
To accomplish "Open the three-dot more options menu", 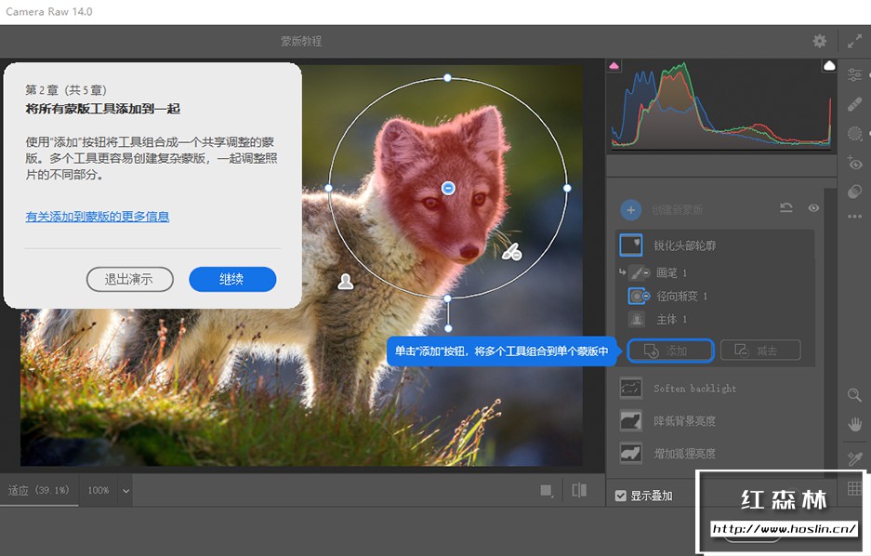I will point(853,216).
